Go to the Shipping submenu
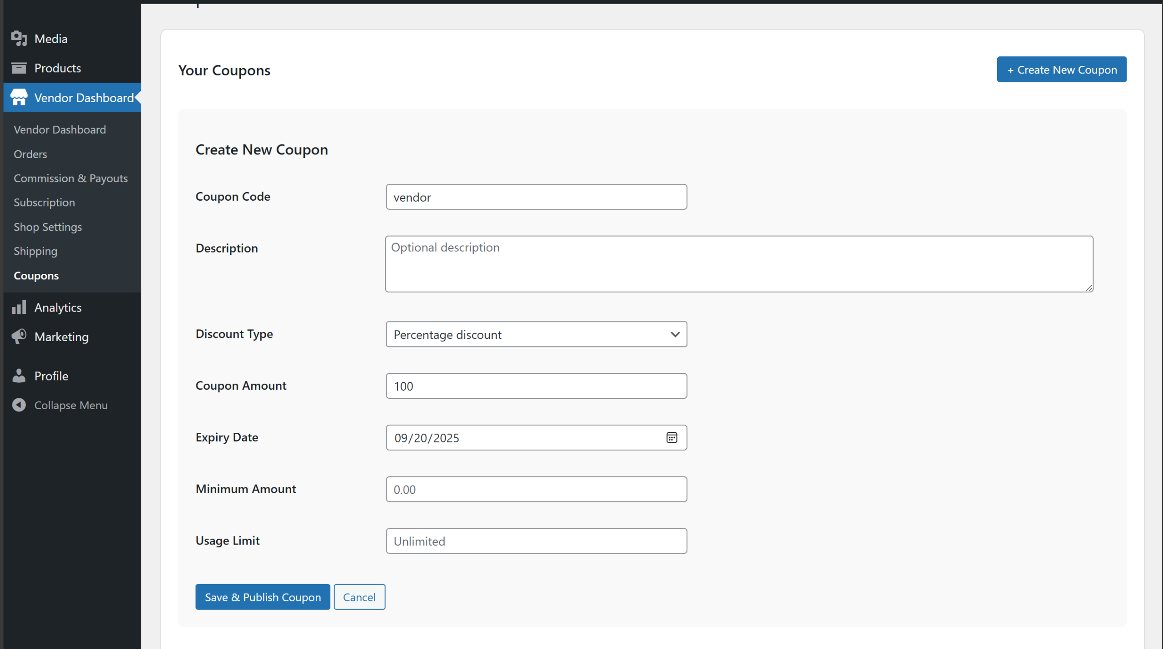Screen dimensions: 1163x649 coord(35,251)
